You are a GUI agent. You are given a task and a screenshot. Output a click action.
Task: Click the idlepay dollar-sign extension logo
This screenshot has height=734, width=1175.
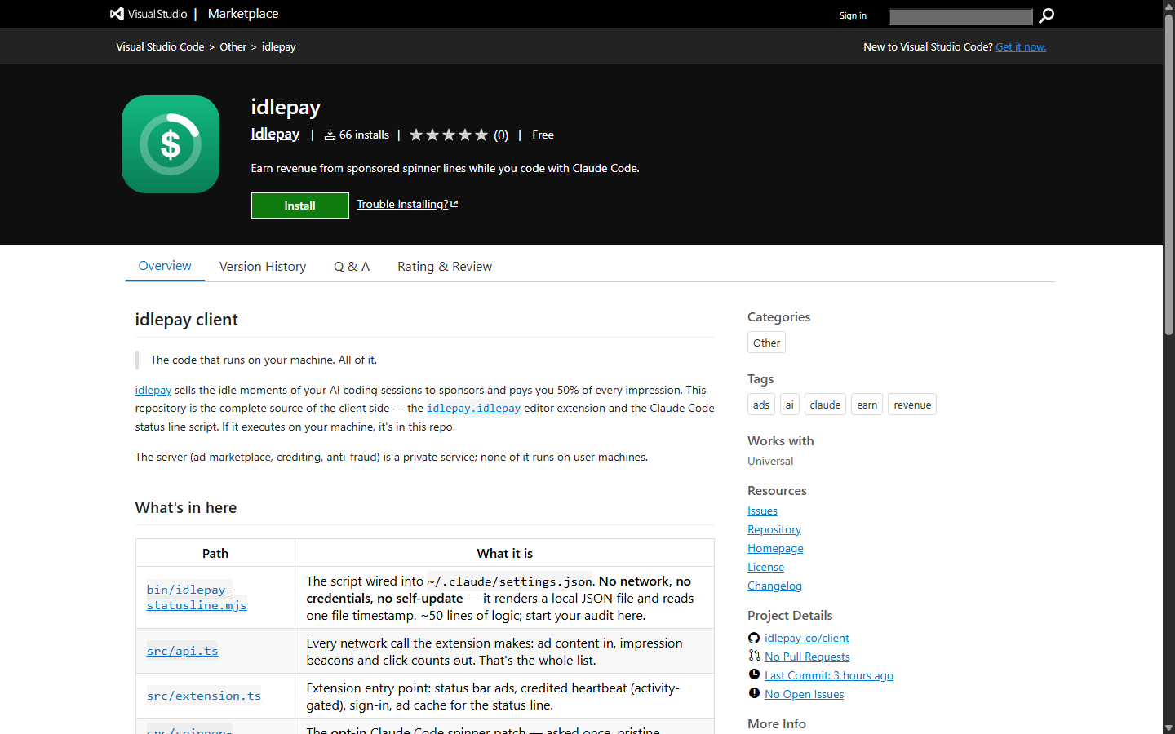click(x=171, y=144)
